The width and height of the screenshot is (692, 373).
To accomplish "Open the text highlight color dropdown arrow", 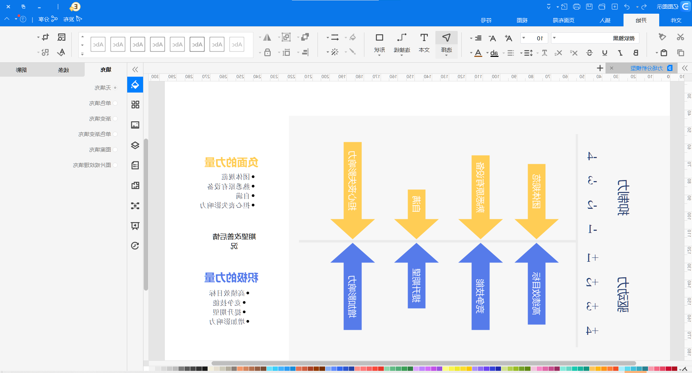I will coord(487,53).
